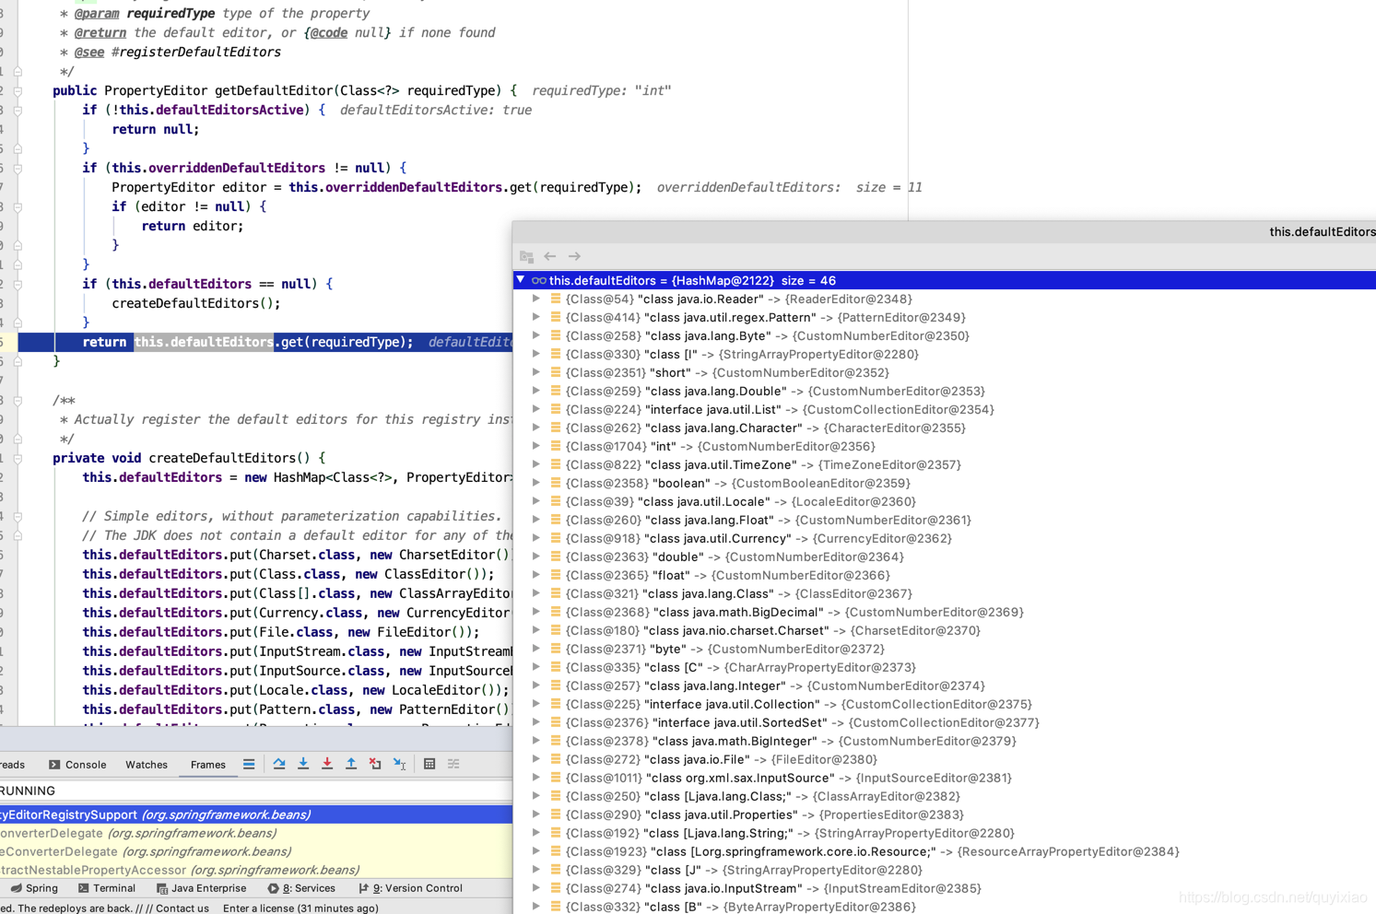This screenshot has height=914, width=1376.
Task: Select the java.lang.Character map entry row
Action: 945,428
